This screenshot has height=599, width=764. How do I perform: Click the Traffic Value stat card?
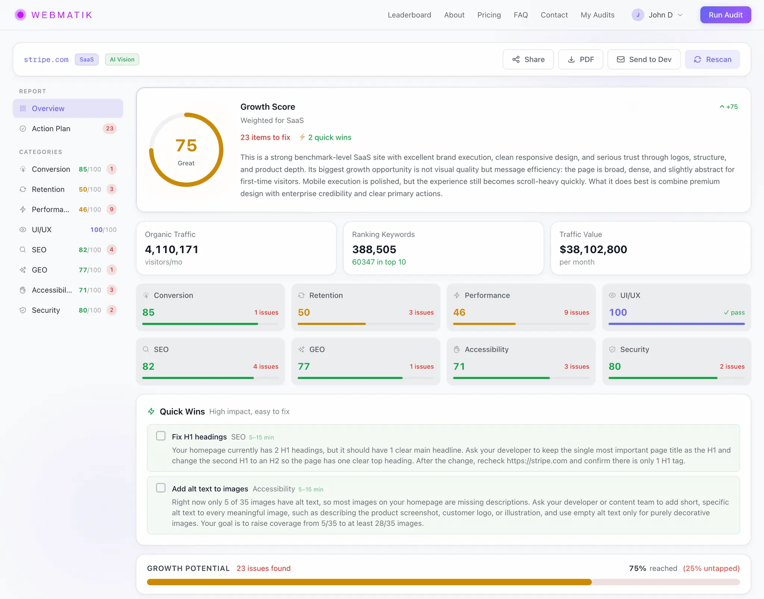[651, 248]
